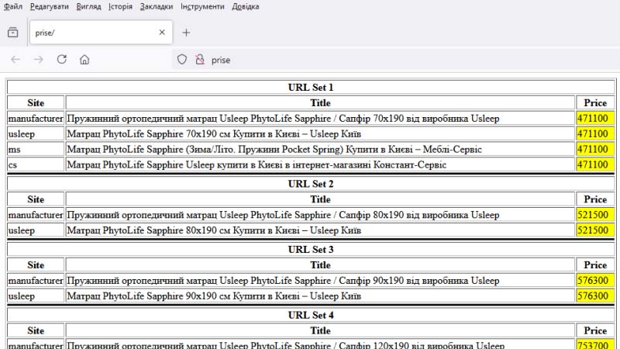Open the Файл menu

(x=13, y=7)
